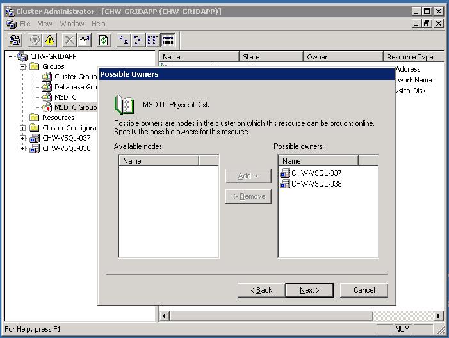Click Name header in Available nodes list
Image resolution: width=449 pixels, height=338 pixels.
point(159,161)
